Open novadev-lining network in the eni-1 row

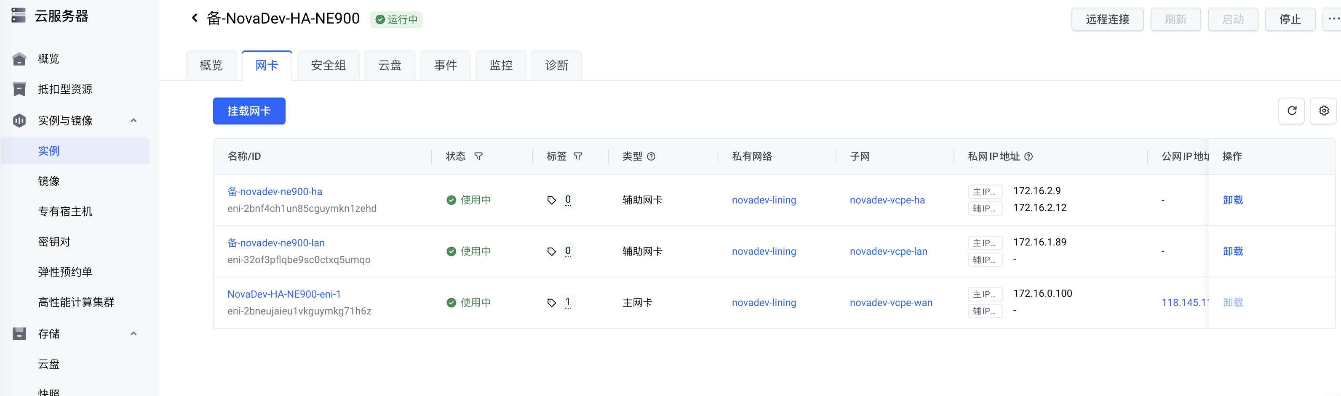764,303
